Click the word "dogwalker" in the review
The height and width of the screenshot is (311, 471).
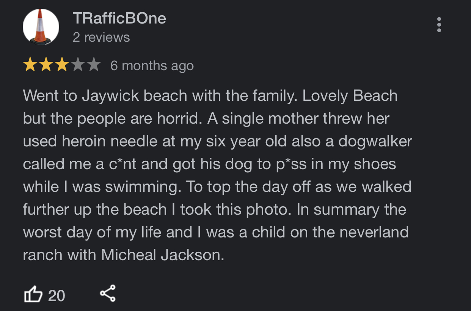tap(375, 141)
